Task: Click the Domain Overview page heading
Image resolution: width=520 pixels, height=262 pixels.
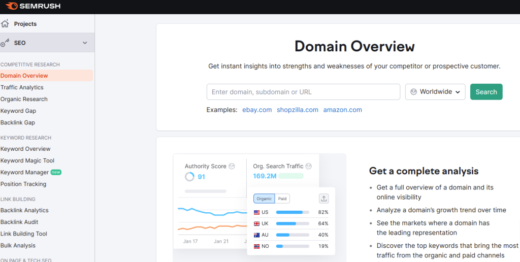Action: 354,46
